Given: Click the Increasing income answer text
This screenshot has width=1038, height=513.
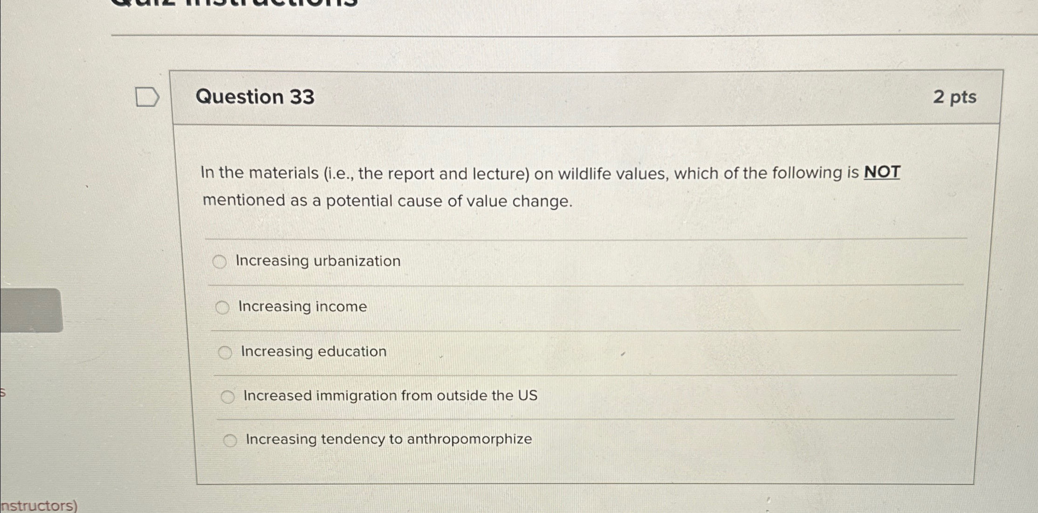Looking at the screenshot, I should 302,307.
